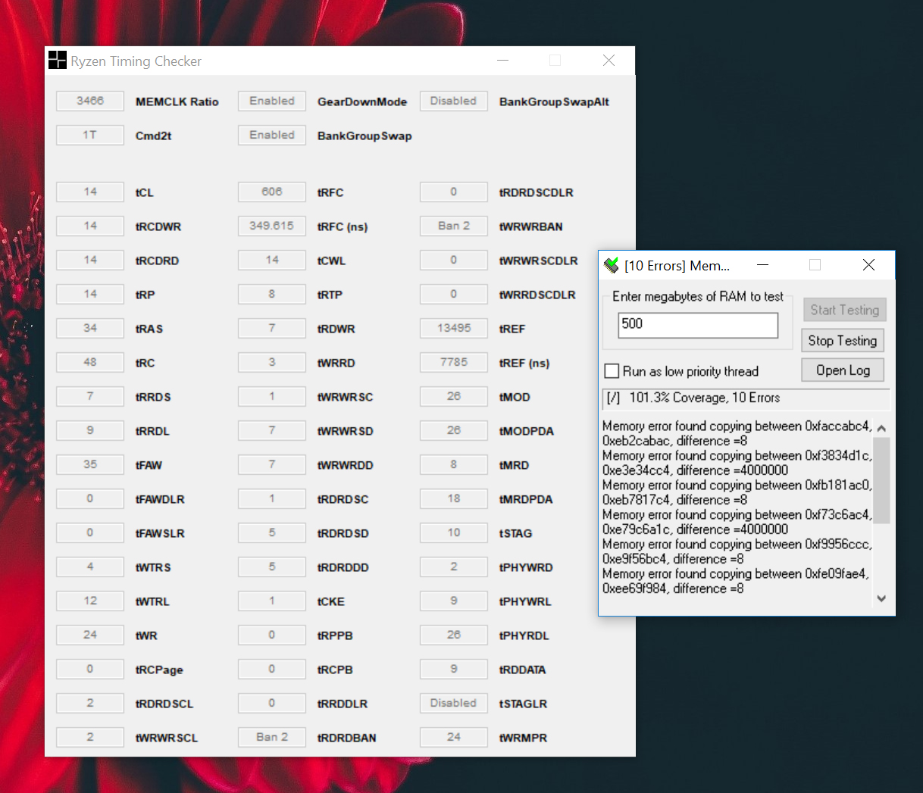Close the Ryzen Timing Checker window
This screenshot has width=923, height=793.
pos(609,61)
